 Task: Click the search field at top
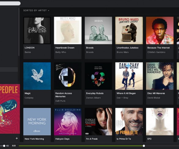pyautogui.click(x=10, y=3)
